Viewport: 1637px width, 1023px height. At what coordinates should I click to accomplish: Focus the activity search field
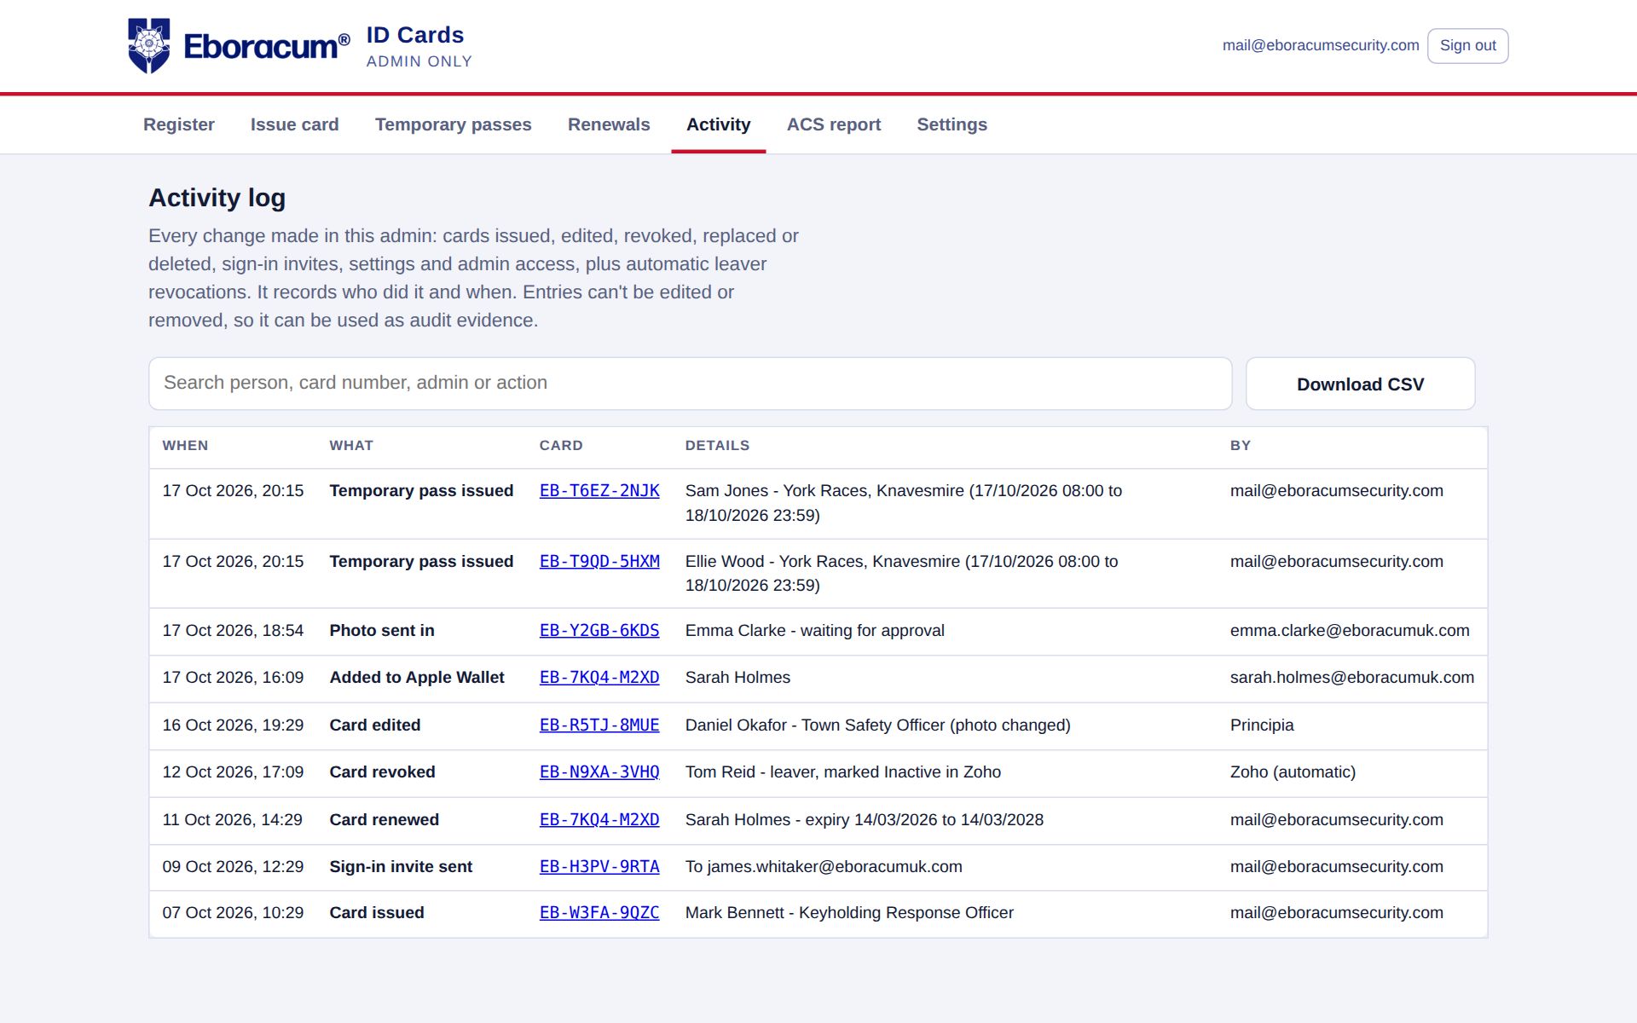[691, 384]
